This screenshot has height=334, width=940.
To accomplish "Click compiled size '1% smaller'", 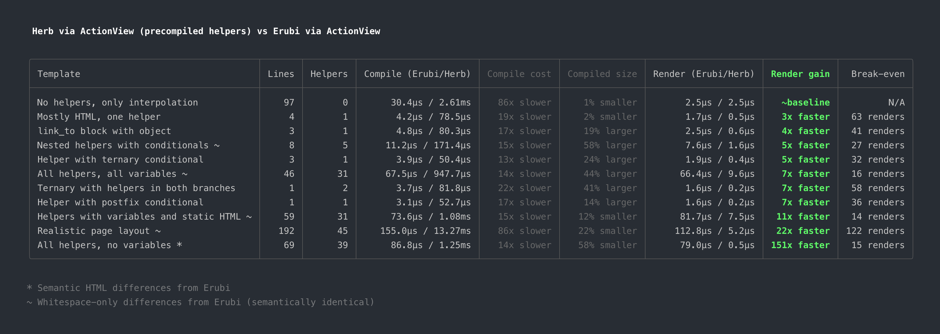I will point(610,103).
